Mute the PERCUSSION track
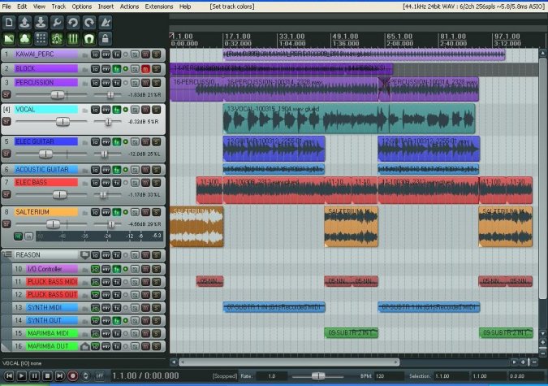548x386 pixels. click(145, 83)
